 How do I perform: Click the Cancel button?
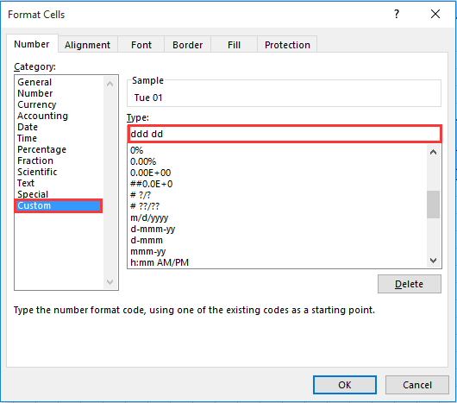pos(417,385)
